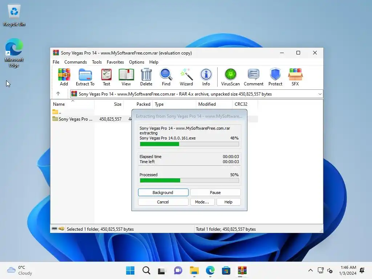
Task: Select Microsoft Edge desktop shortcut
Action: click(x=14, y=53)
